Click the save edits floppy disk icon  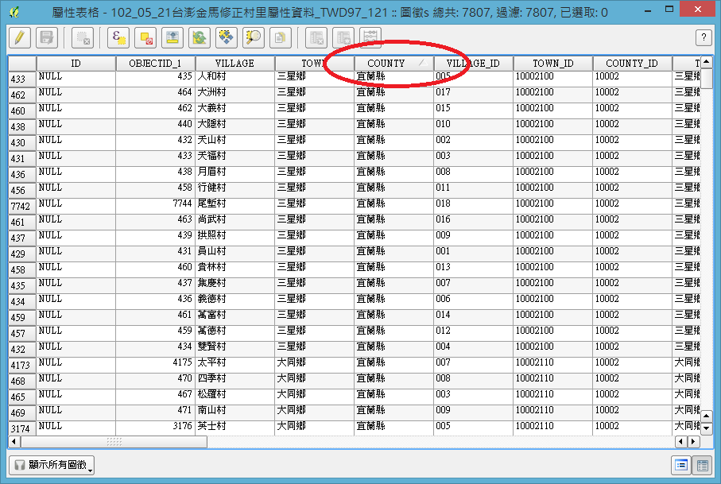(x=46, y=37)
